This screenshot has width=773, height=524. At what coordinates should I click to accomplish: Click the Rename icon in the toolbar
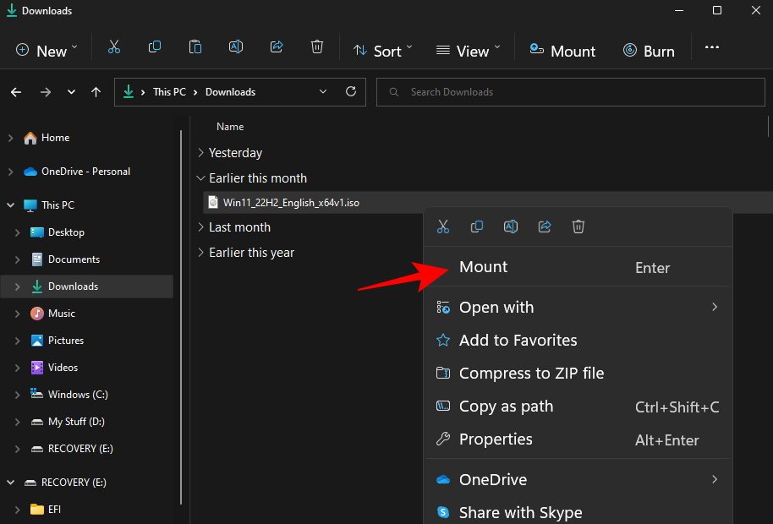pyautogui.click(x=236, y=48)
